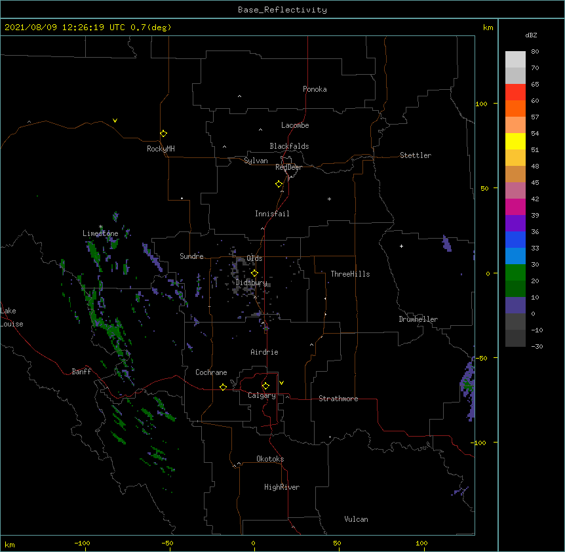Click the Base_Reflectivity title text
Image resolution: width=565 pixels, height=552 pixels.
tap(282, 10)
